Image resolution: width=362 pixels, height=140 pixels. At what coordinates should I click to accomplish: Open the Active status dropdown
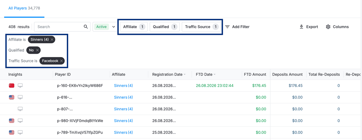tap(105, 27)
